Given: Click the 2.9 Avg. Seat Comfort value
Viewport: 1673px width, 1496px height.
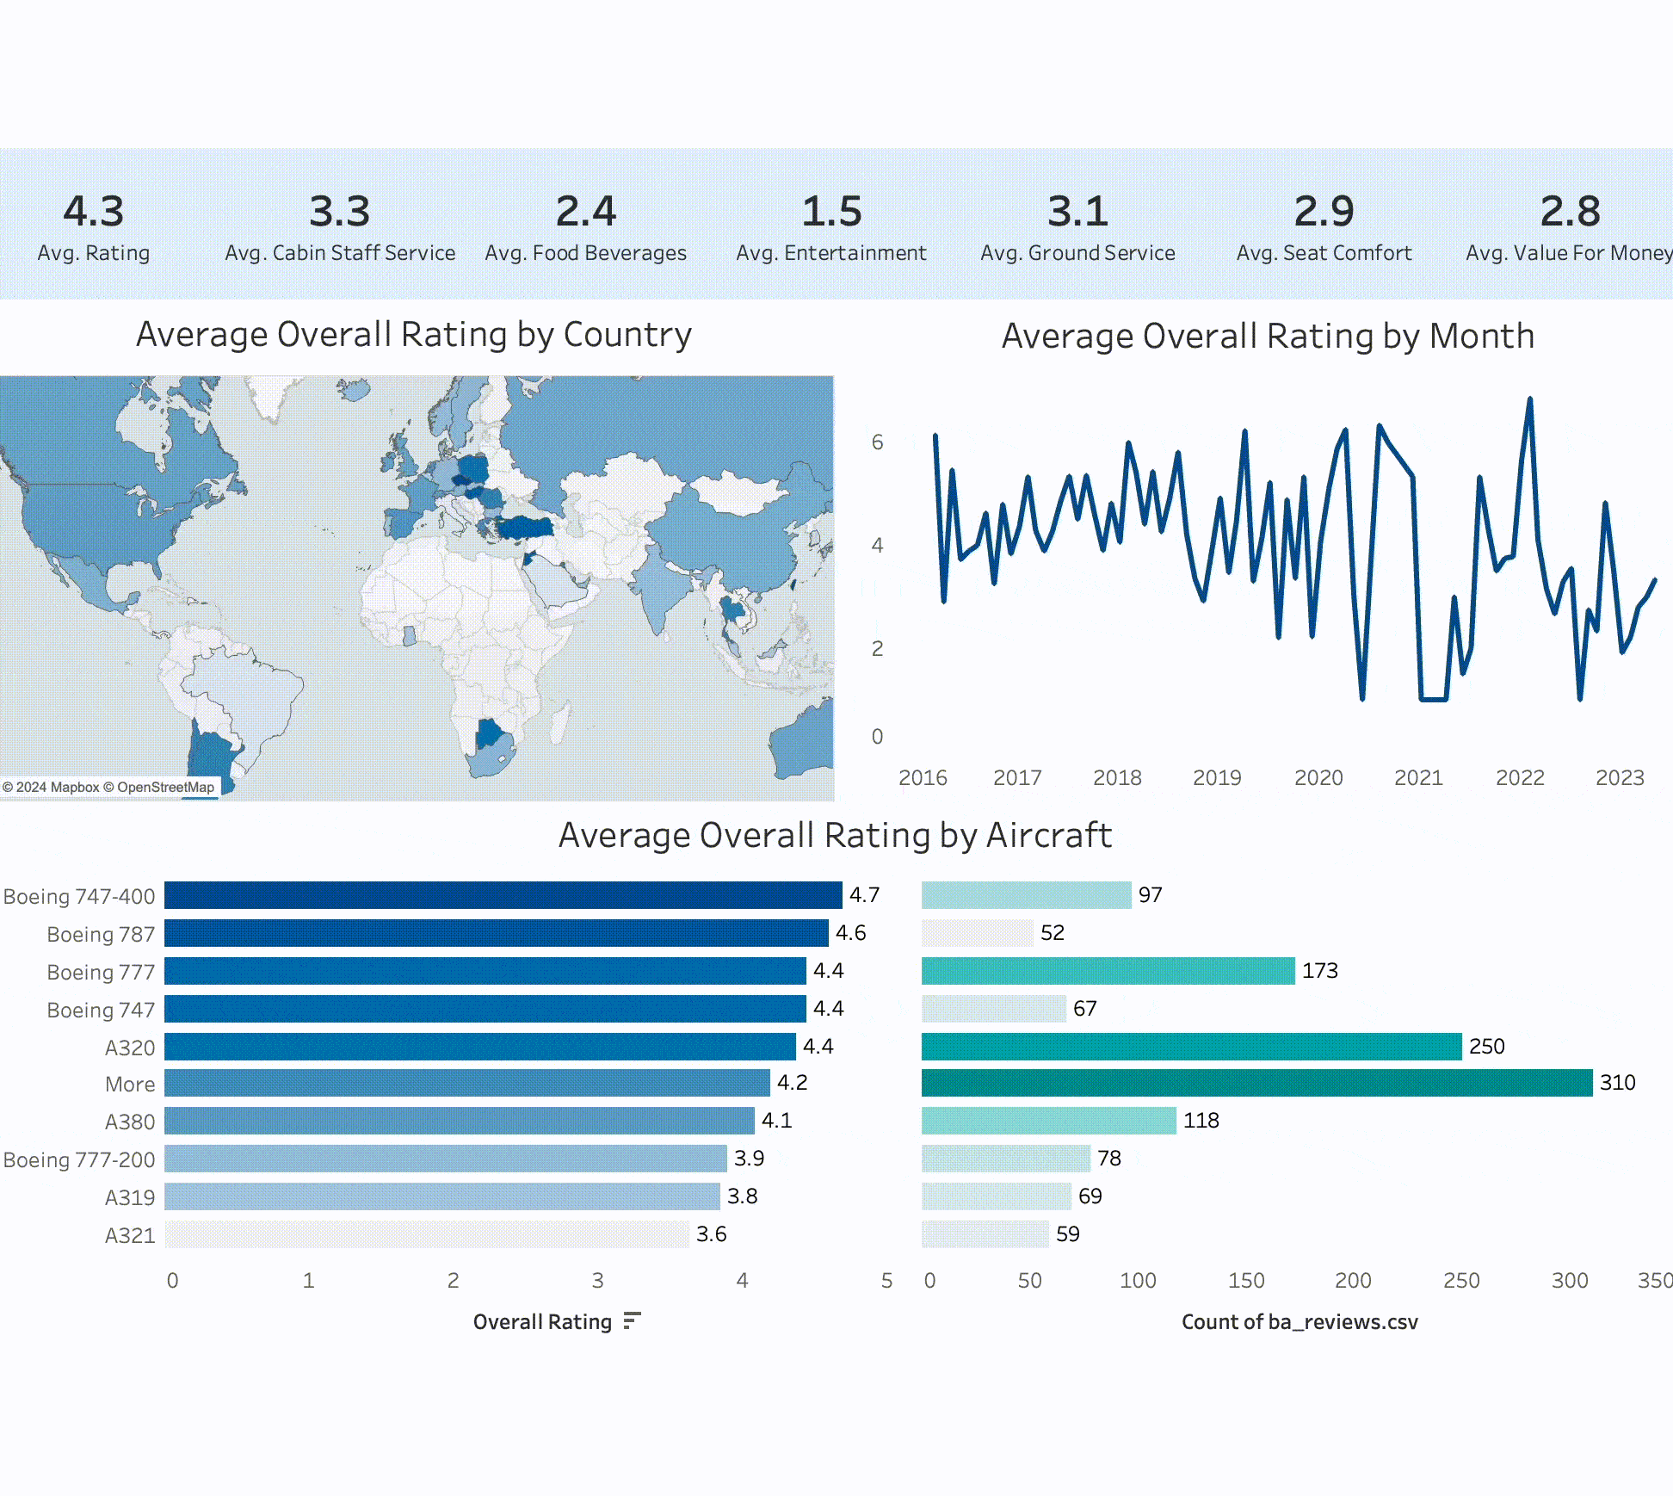Looking at the screenshot, I should coord(1324,212).
